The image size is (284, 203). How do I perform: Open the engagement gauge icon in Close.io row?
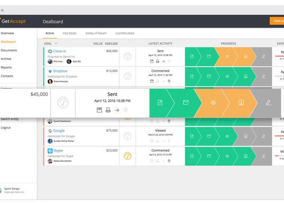(x=127, y=56)
